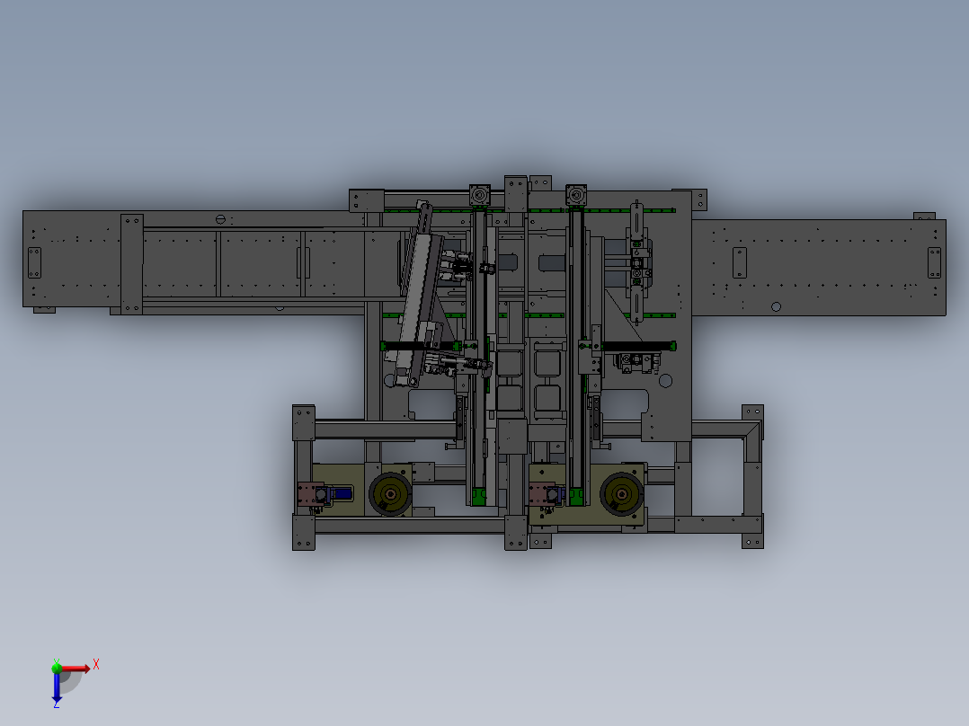Screen dimensions: 969x726
Task: Select the large right-hand conveyor plate
Action: [819, 268]
